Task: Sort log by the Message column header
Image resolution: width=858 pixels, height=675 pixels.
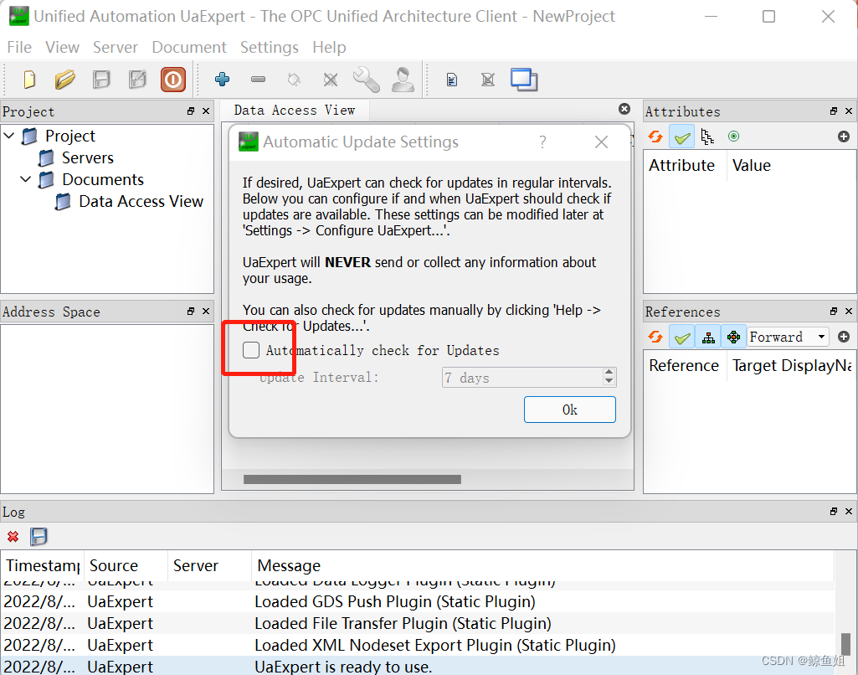Action: pyautogui.click(x=542, y=565)
